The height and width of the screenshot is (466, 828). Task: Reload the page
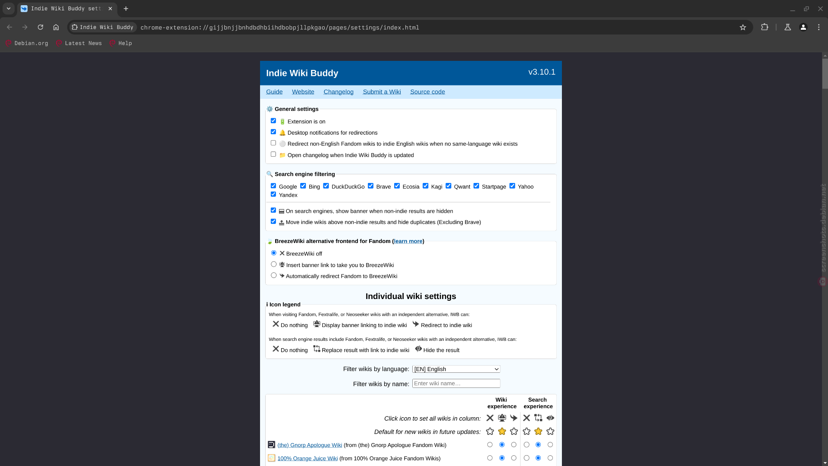tap(41, 27)
